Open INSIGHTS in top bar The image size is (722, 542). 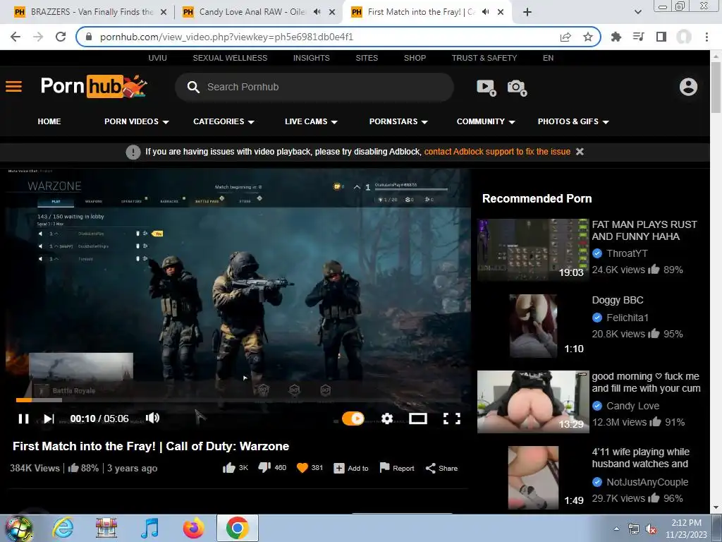click(x=311, y=58)
